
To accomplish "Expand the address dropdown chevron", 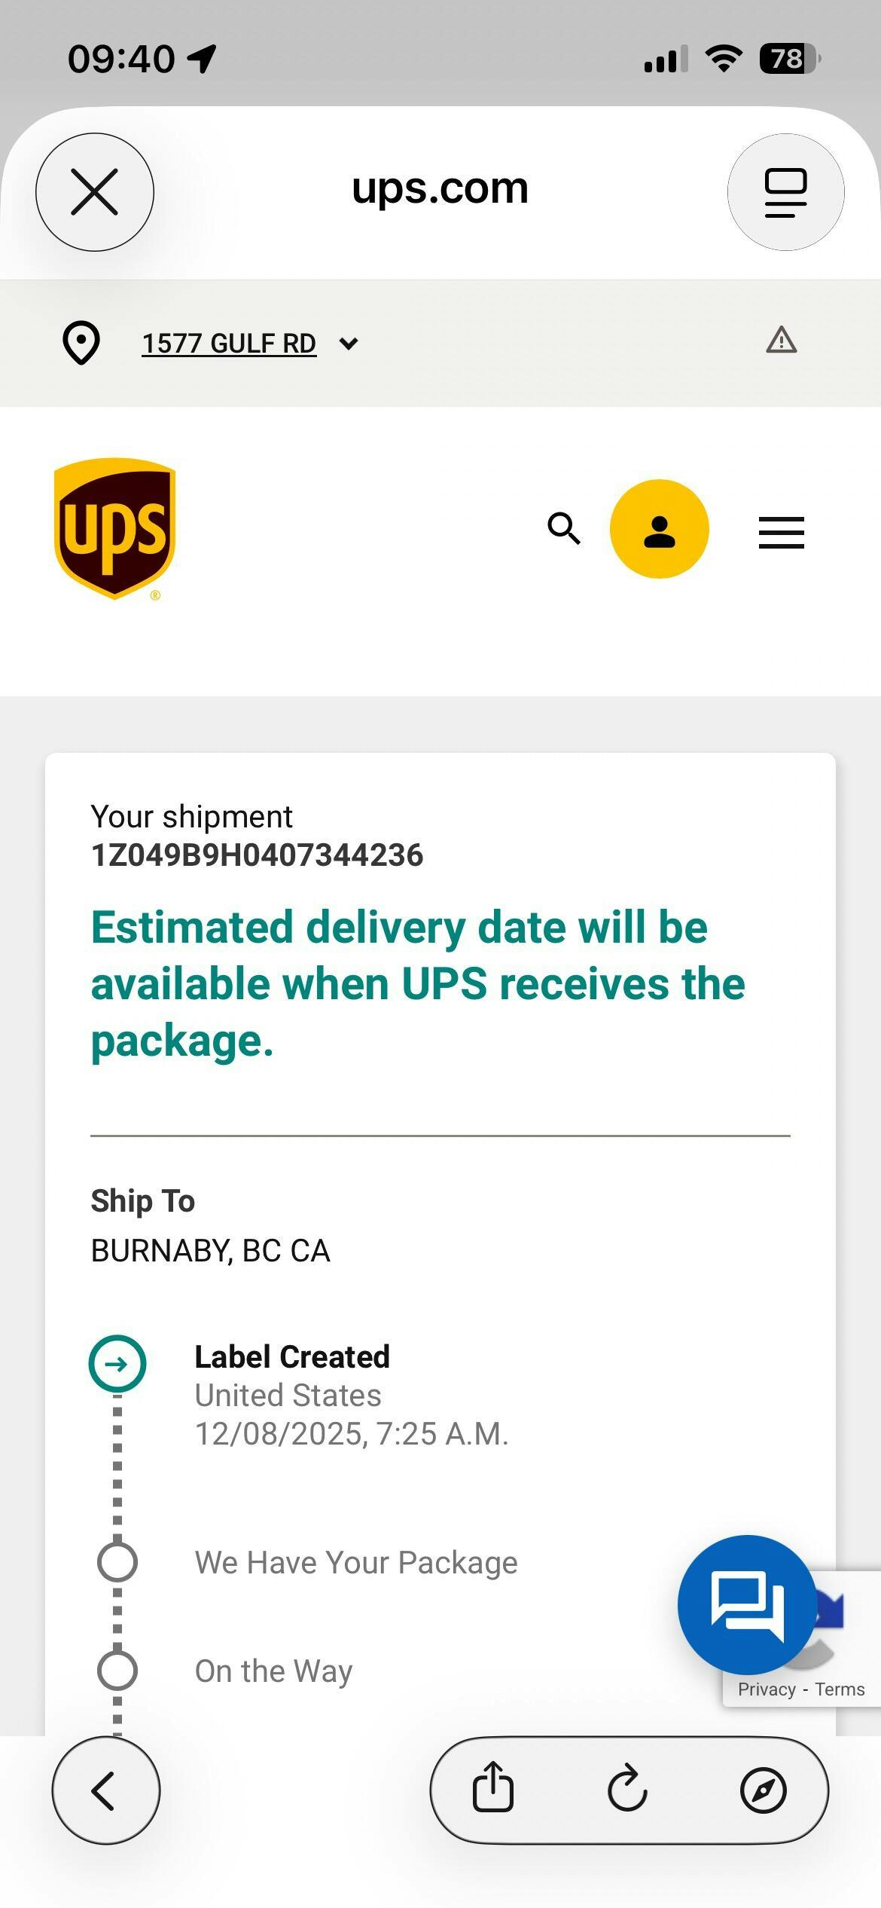I will point(348,344).
